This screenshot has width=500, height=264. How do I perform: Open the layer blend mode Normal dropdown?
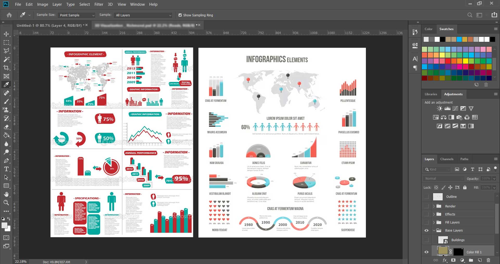[443, 179]
